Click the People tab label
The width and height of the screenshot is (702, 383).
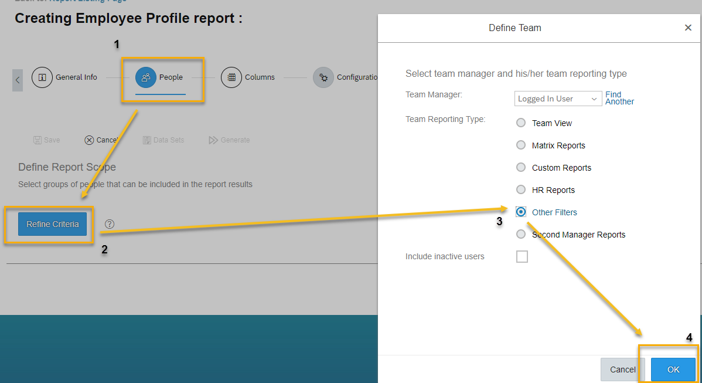[171, 77]
